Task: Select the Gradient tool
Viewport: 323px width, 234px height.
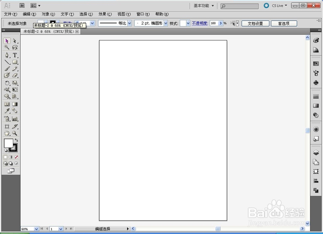Action: (x=15, y=104)
